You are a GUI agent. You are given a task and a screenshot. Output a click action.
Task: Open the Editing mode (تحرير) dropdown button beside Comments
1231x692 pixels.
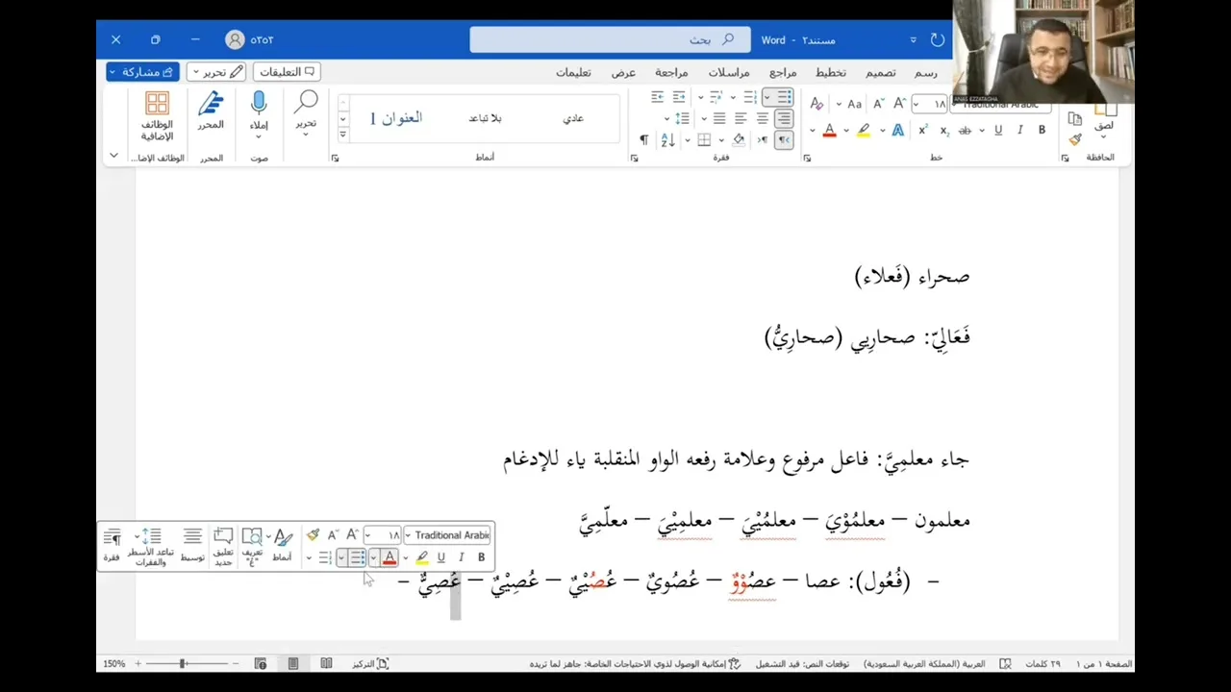(x=215, y=71)
